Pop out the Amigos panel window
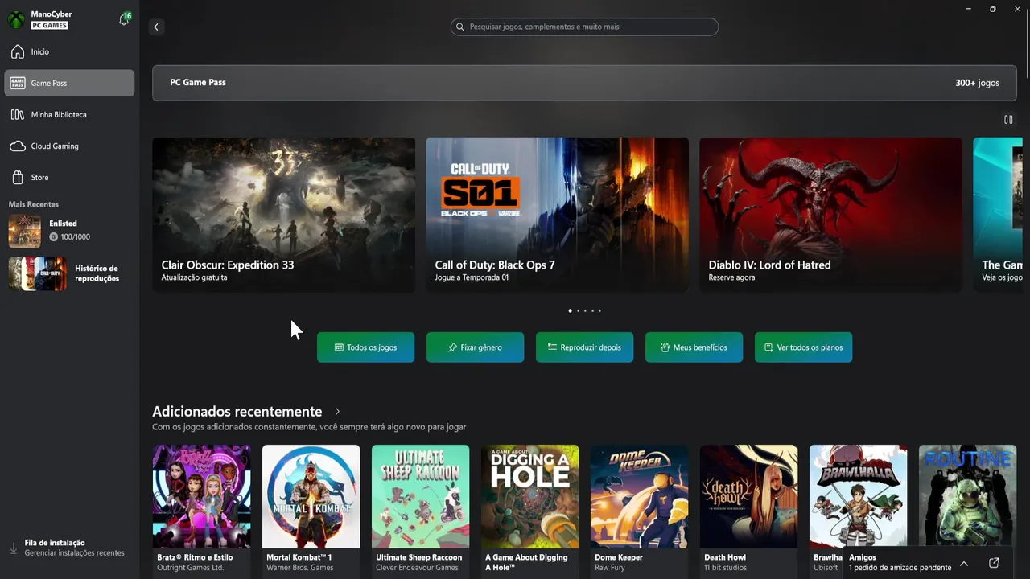This screenshot has height=579, width=1030. (994, 563)
